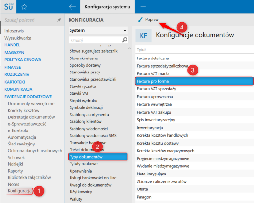254x203 pixels.
Task: Click the Popraw button
Action: click(148, 20)
